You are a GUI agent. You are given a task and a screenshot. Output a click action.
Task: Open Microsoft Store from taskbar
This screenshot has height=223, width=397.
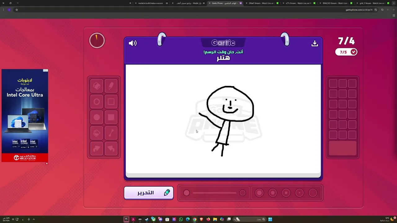click(167, 219)
